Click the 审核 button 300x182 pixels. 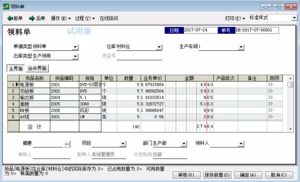pyautogui.click(x=187, y=175)
